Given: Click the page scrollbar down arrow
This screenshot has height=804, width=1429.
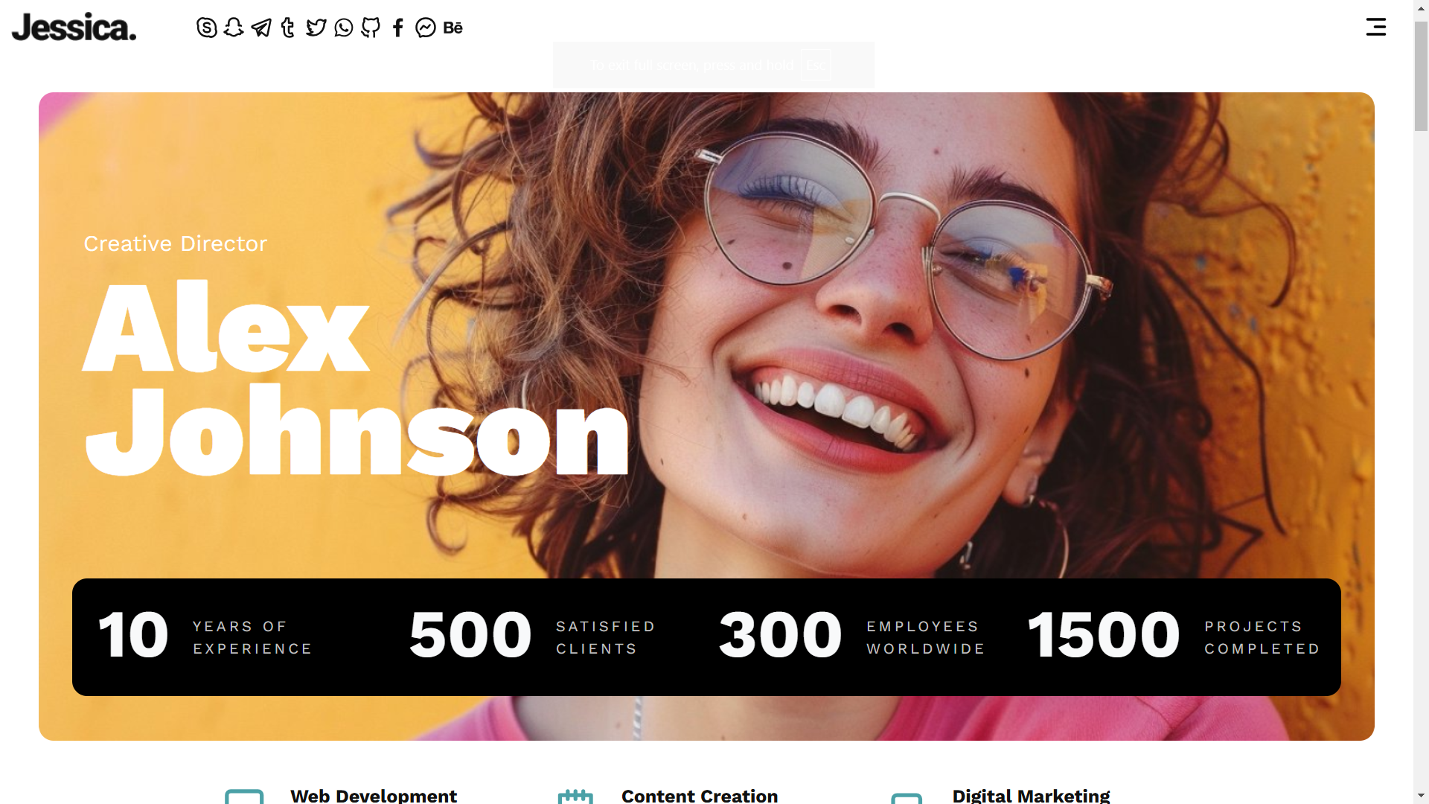Looking at the screenshot, I should 1421,796.
